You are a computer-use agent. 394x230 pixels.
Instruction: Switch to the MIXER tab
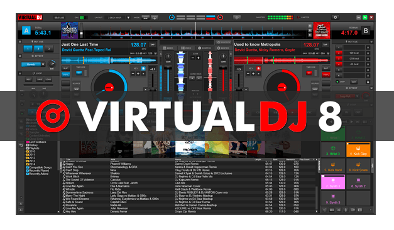tap(168, 48)
